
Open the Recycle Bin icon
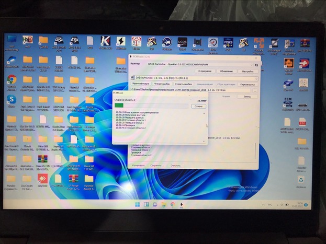pos(302,180)
